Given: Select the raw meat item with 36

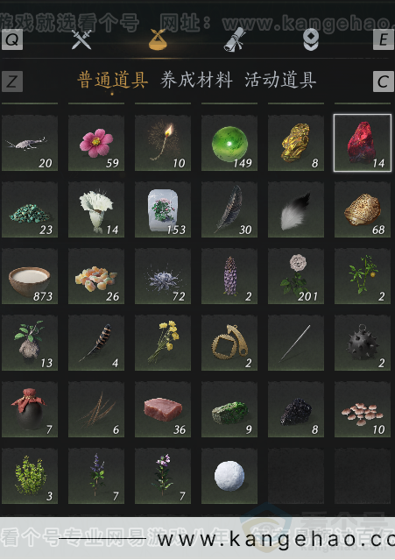Looking at the screenshot, I should (163, 409).
